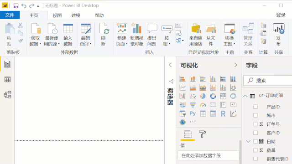This screenshot has height=164, width=292.
Task: Redo the last action
Action: (31, 5)
